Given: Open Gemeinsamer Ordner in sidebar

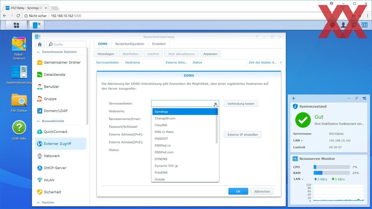Looking at the screenshot, I should click(x=60, y=62).
